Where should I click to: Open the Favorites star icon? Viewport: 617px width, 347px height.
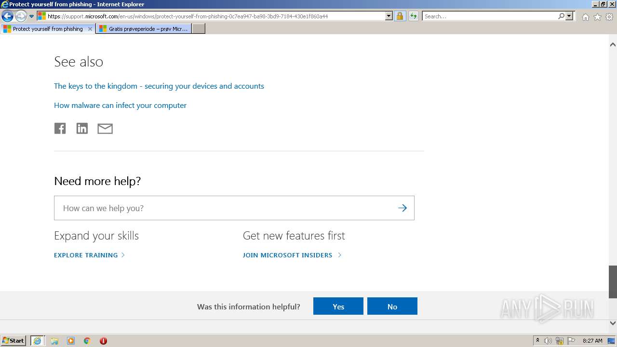point(597,17)
